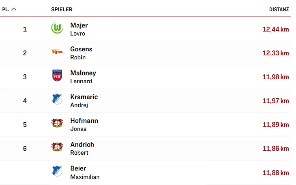Toggle sort order with PL. arrow
The width and height of the screenshot is (296, 185).
pyautogui.click(x=14, y=9)
